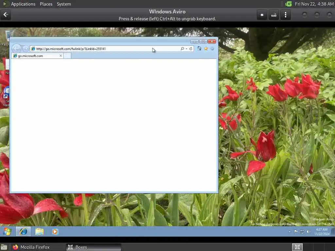The height and width of the screenshot is (251, 335).
Task: Click Internet Explorer taskbar icon
Action: [23, 232]
